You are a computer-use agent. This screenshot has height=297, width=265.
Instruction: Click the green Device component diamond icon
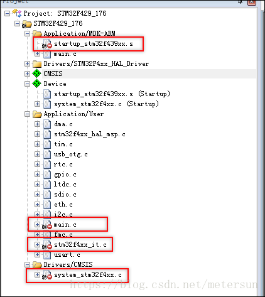tap(36, 84)
